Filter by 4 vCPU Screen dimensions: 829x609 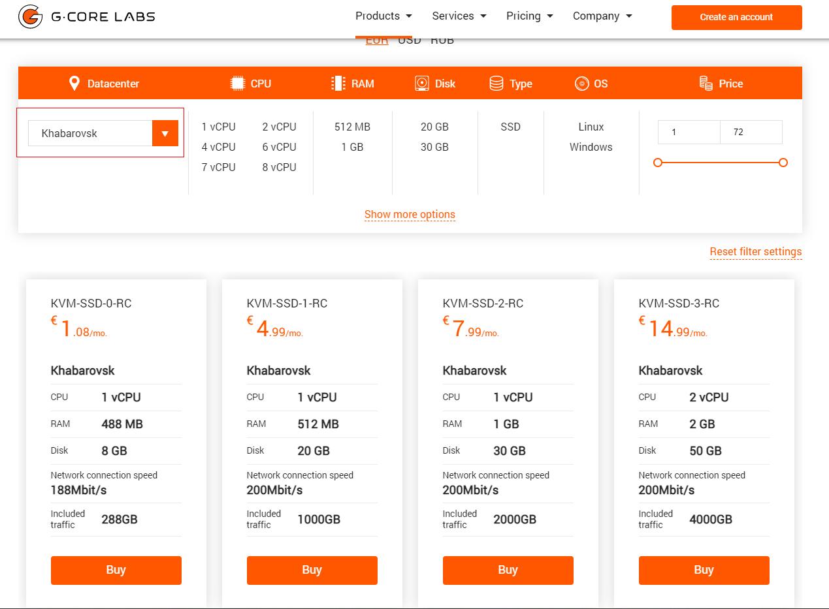[218, 147]
